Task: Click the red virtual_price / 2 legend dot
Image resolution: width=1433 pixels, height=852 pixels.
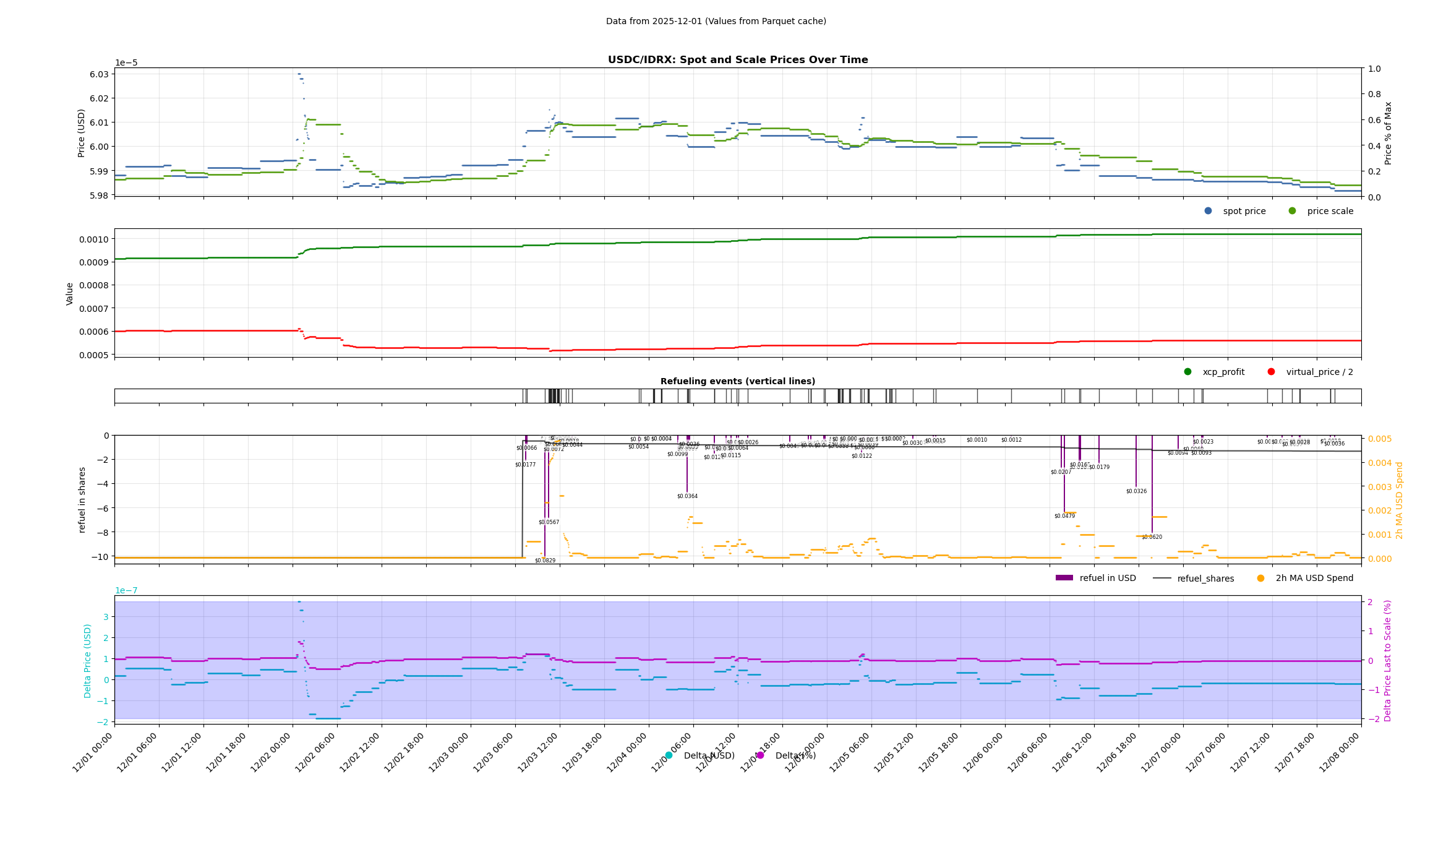Action: pos(1271,372)
